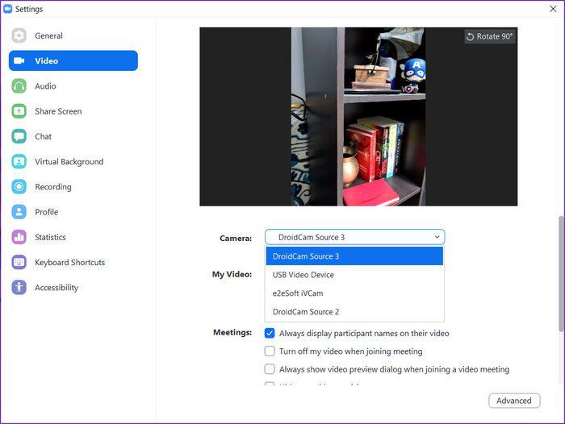Open the Virtual Background label
The image size is (565, 424).
[x=69, y=161]
